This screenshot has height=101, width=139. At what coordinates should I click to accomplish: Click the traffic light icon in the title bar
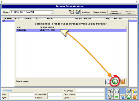coord(2,2)
